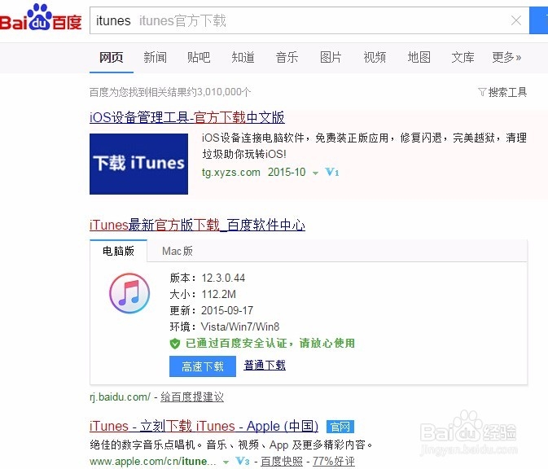Expand dropdown arrow next to 2015-10
The image size is (548, 469).
315,173
